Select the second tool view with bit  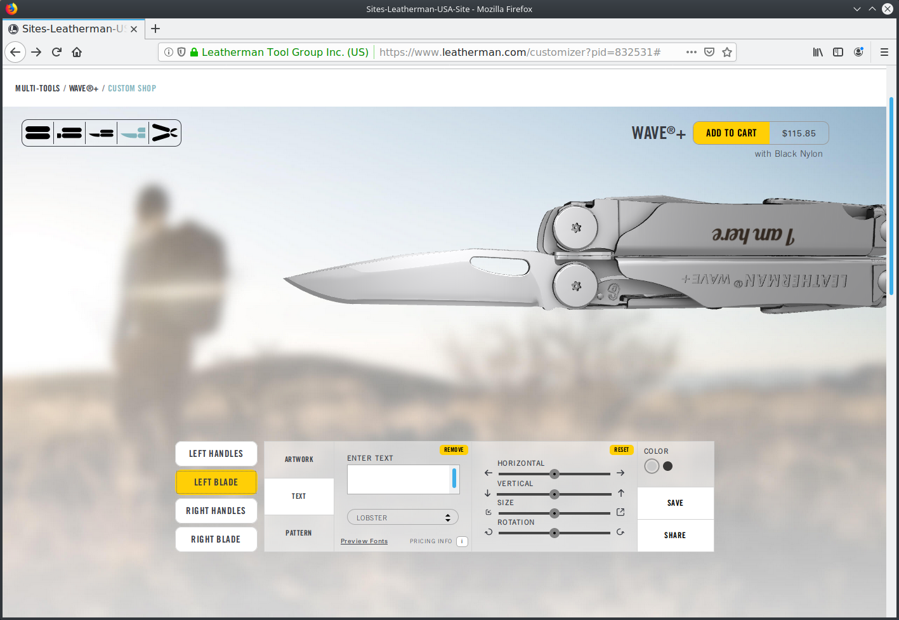pyautogui.click(x=70, y=133)
